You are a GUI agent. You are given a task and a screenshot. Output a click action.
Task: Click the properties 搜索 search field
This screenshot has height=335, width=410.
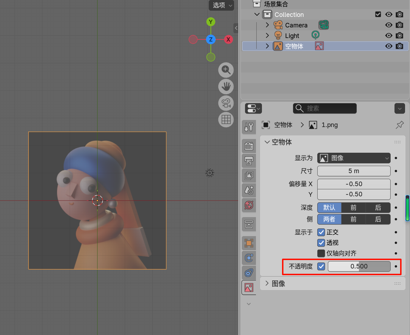point(325,108)
